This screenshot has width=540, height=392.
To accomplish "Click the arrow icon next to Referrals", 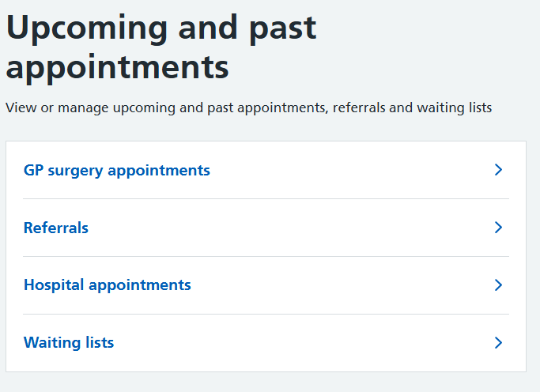I will click(498, 228).
